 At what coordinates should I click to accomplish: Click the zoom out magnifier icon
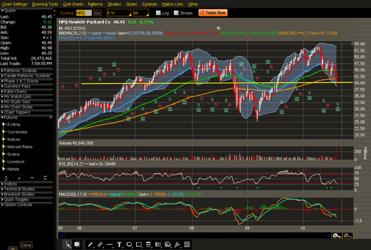point(348,236)
